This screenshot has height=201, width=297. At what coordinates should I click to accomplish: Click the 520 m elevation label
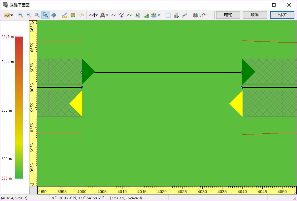point(7,178)
